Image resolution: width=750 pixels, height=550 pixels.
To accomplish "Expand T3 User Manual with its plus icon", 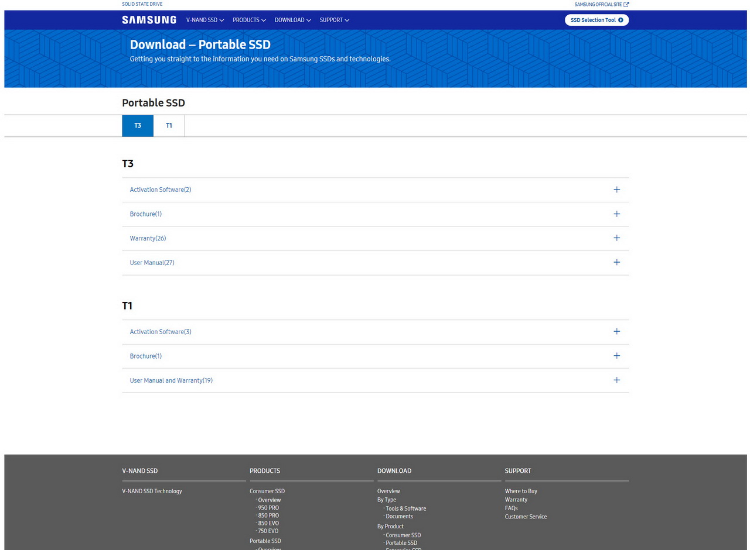I will 616,263.
